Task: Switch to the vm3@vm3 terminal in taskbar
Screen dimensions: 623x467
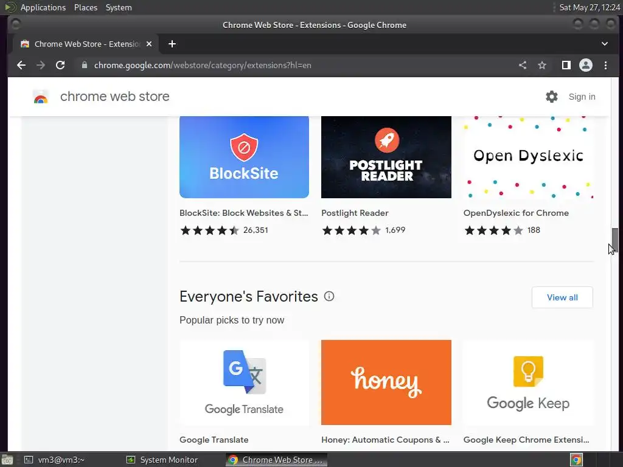Action: pyautogui.click(x=54, y=460)
